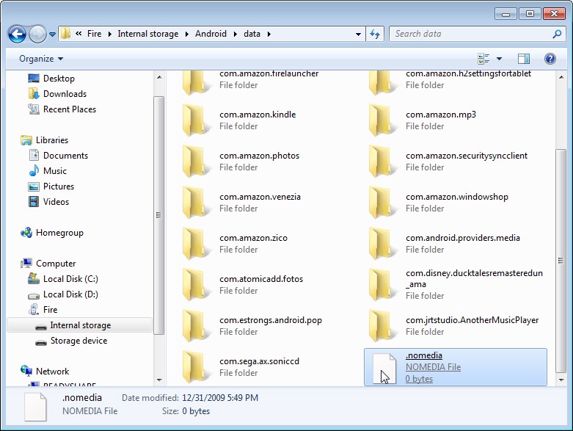Open Help with the question mark icon
The height and width of the screenshot is (431, 573).
pos(550,59)
